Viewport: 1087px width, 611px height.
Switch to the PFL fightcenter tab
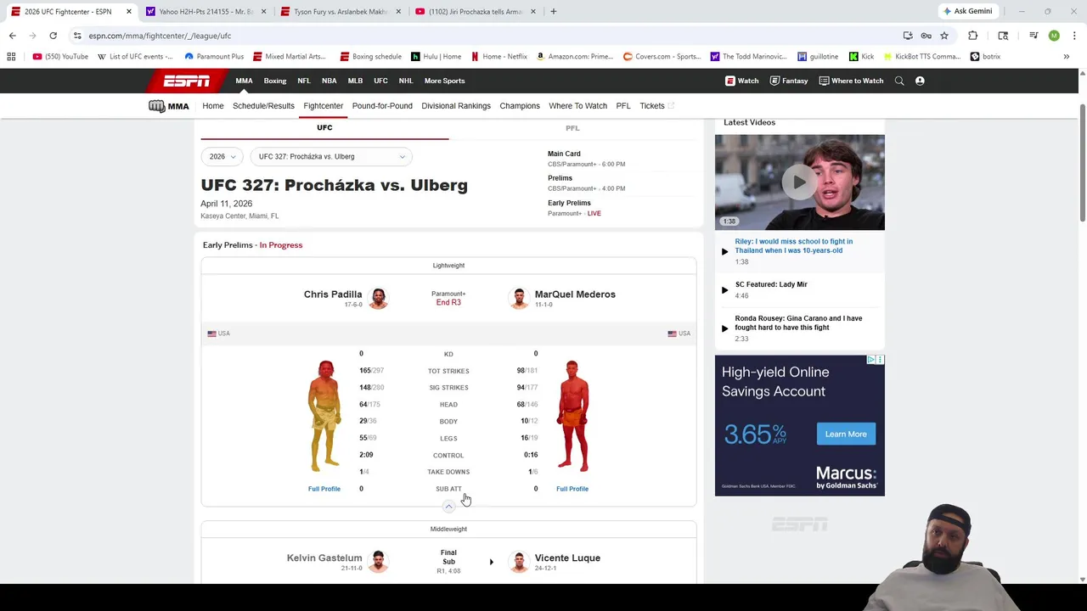pyautogui.click(x=572, y=128)
